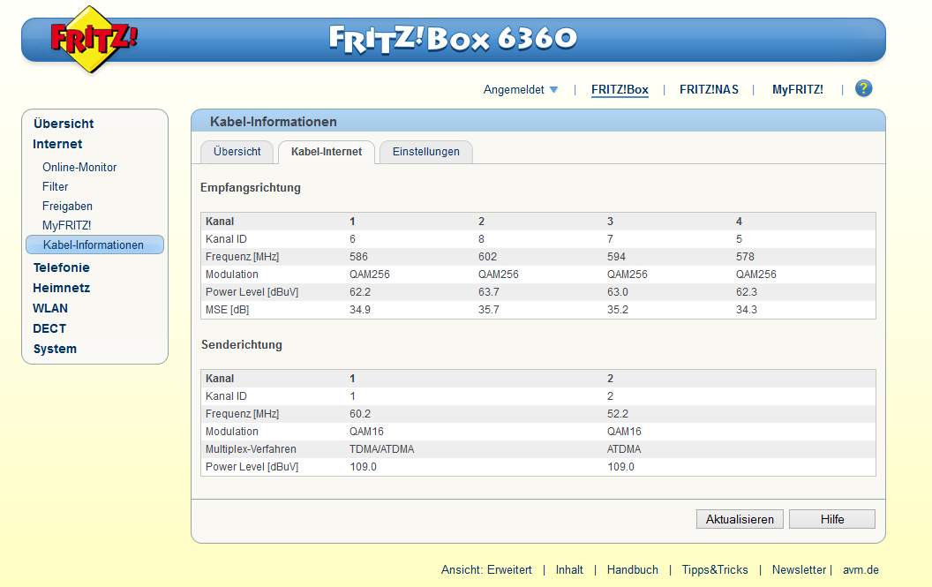Select Übersicht in the left sidebar
The height and width of the screenshot is (587, 932).
point(64,124)
